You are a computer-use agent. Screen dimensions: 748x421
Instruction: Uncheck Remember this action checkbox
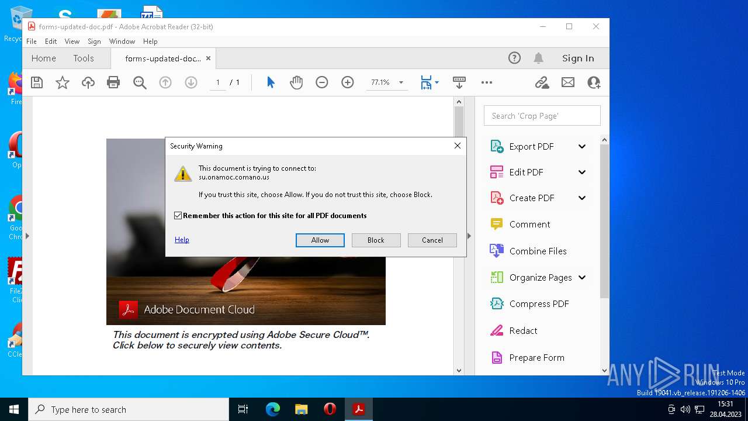pos(178,216)
